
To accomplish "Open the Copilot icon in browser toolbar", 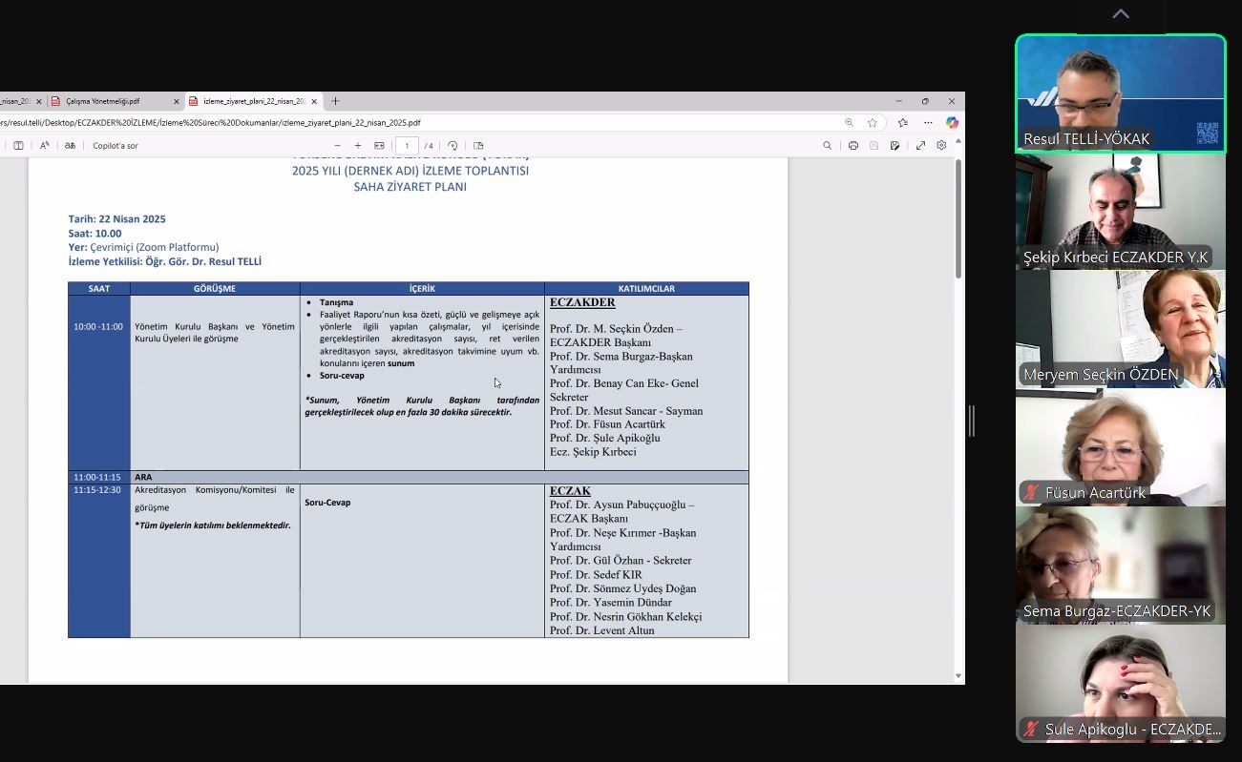I will pos(952,122).
